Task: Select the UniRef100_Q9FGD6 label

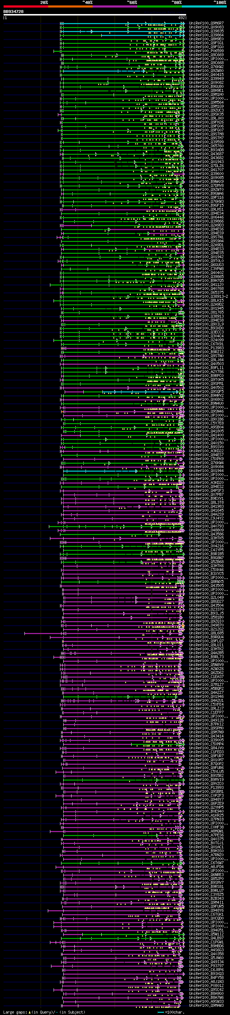Action: pos(206,126)
